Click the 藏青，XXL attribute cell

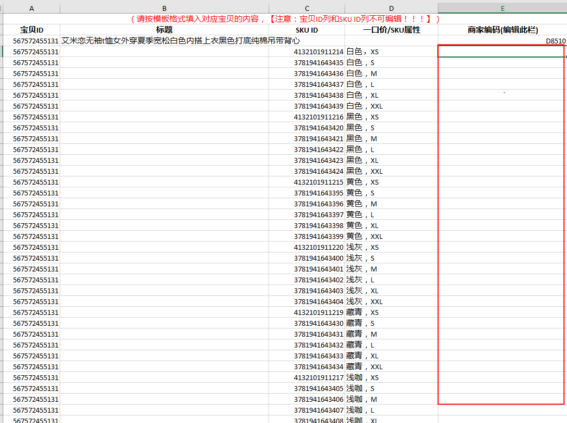coord(391,367)
